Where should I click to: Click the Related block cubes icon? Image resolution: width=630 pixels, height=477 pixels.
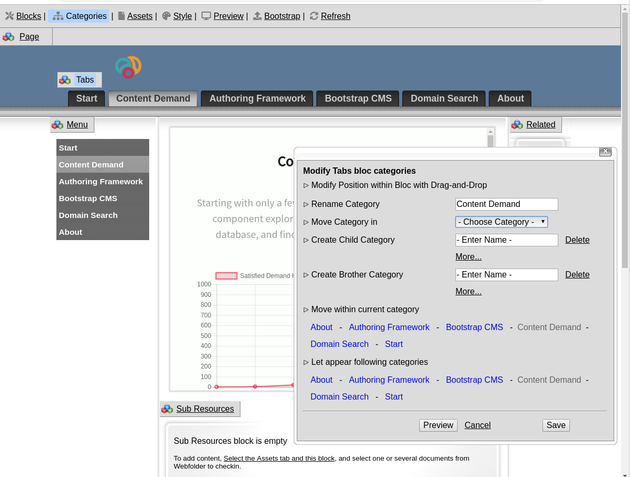click(x=517, y=125)
